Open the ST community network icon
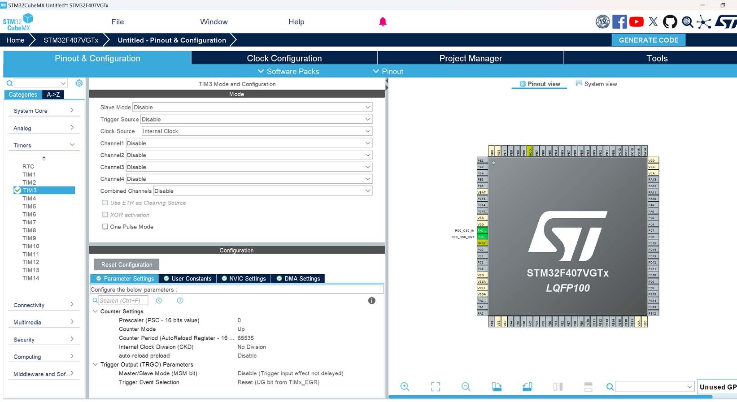 (x=704, y=22)
